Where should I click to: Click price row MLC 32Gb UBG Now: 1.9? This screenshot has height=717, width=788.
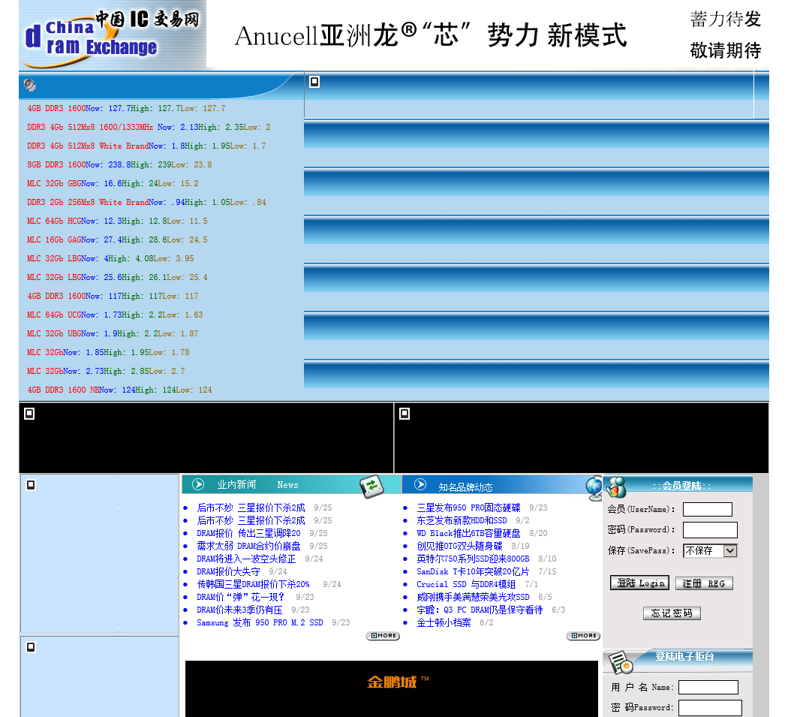[x=113, y=333]
